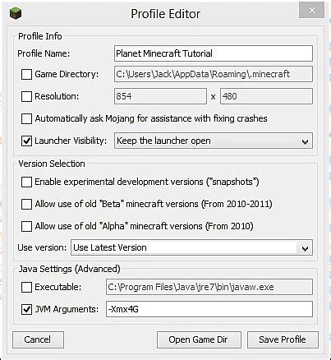
Task: Click the Profile Editor title text
Action: pyautogui.click(x=165, y=14)
